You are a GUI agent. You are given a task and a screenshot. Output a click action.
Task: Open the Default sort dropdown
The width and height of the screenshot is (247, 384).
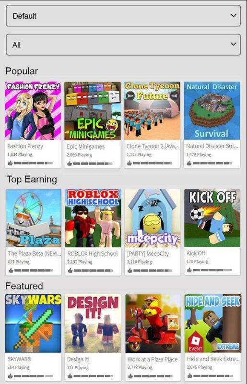coord(123,16)
